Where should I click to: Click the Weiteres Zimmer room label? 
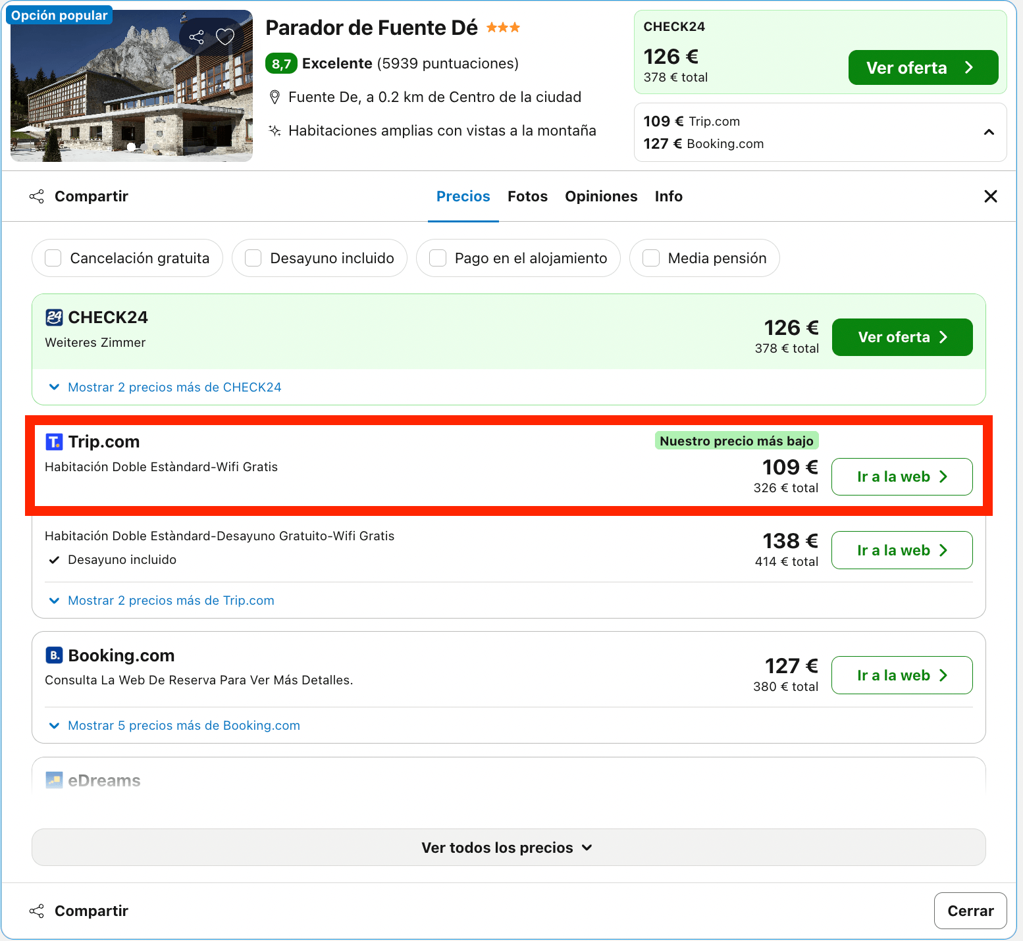[x=95, y=342]
